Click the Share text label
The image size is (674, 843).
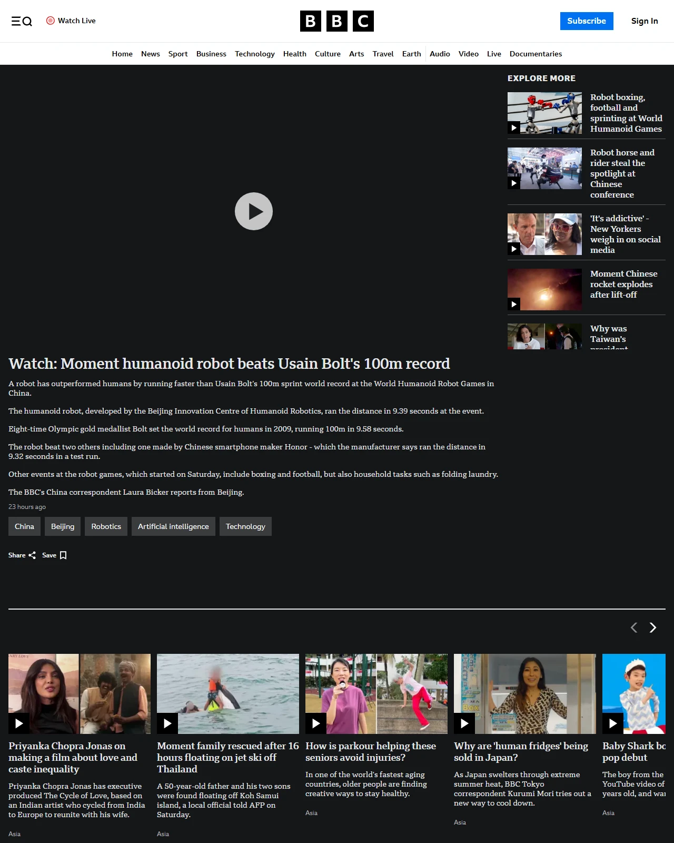pos(17,555)
